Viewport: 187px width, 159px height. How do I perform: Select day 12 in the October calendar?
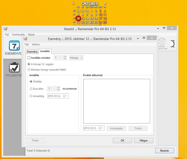pyautogui.click(x=78, y=18)
